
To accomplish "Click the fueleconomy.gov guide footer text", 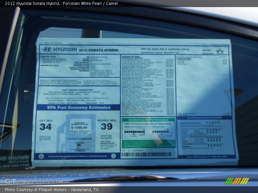I will (x=78, y=156).
